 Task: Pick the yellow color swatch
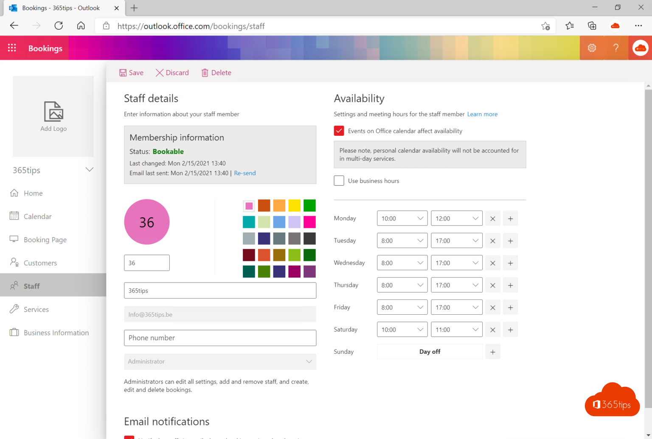(294, 206)
